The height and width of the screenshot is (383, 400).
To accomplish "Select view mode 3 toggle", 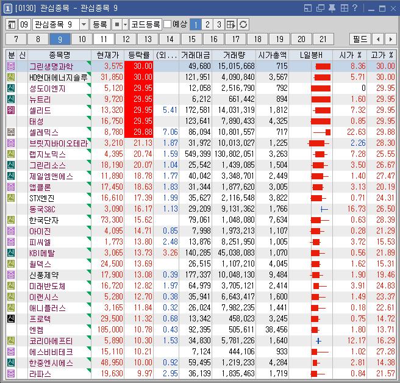I will coord(219,24).
